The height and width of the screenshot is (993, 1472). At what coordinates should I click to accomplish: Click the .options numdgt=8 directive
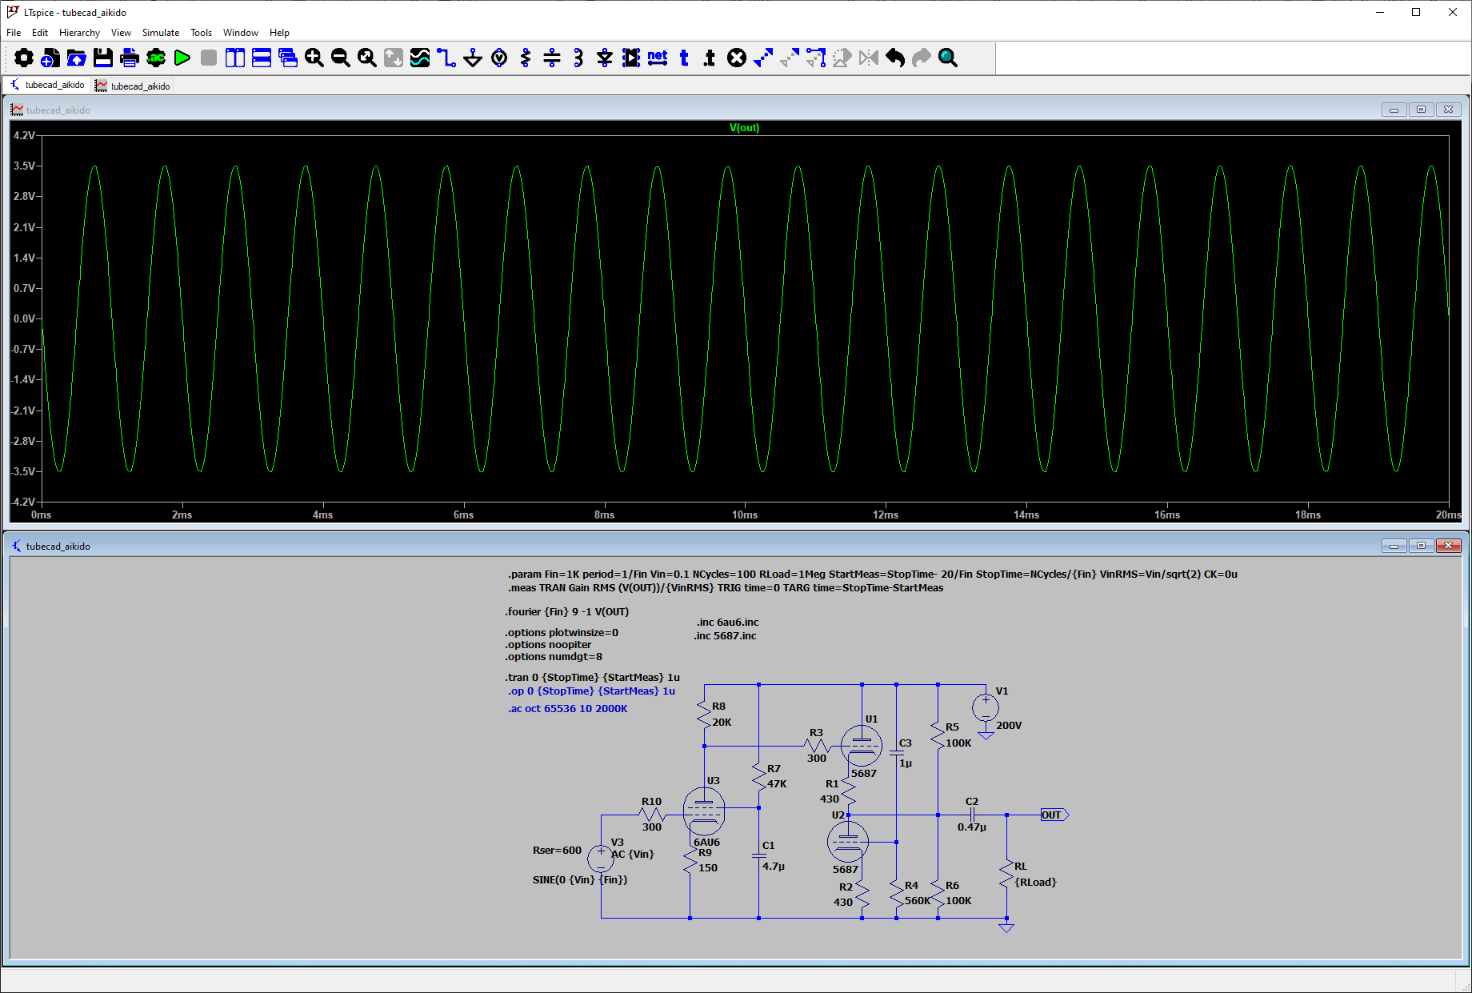tap(554, 656)
